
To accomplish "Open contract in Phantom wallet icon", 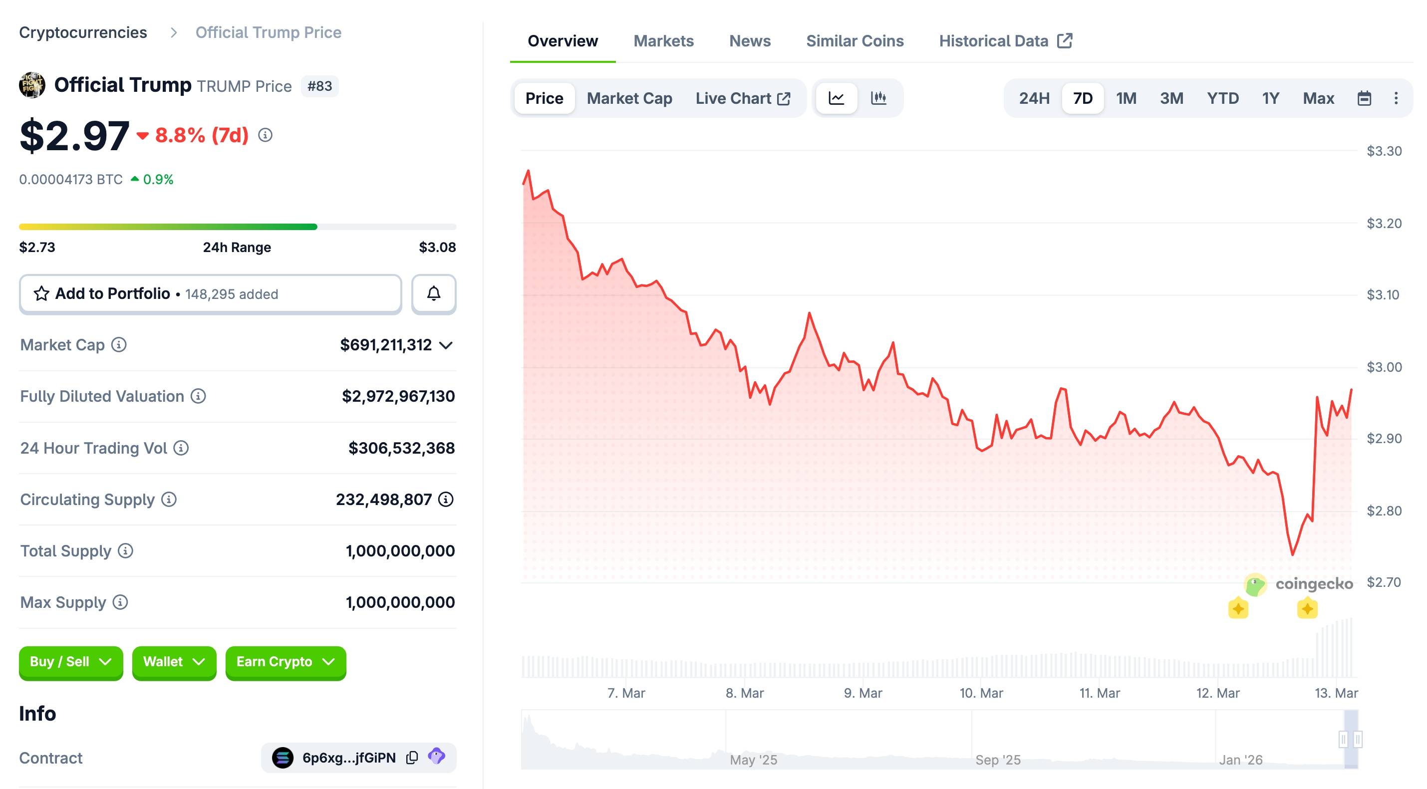I will click(437, 757).
